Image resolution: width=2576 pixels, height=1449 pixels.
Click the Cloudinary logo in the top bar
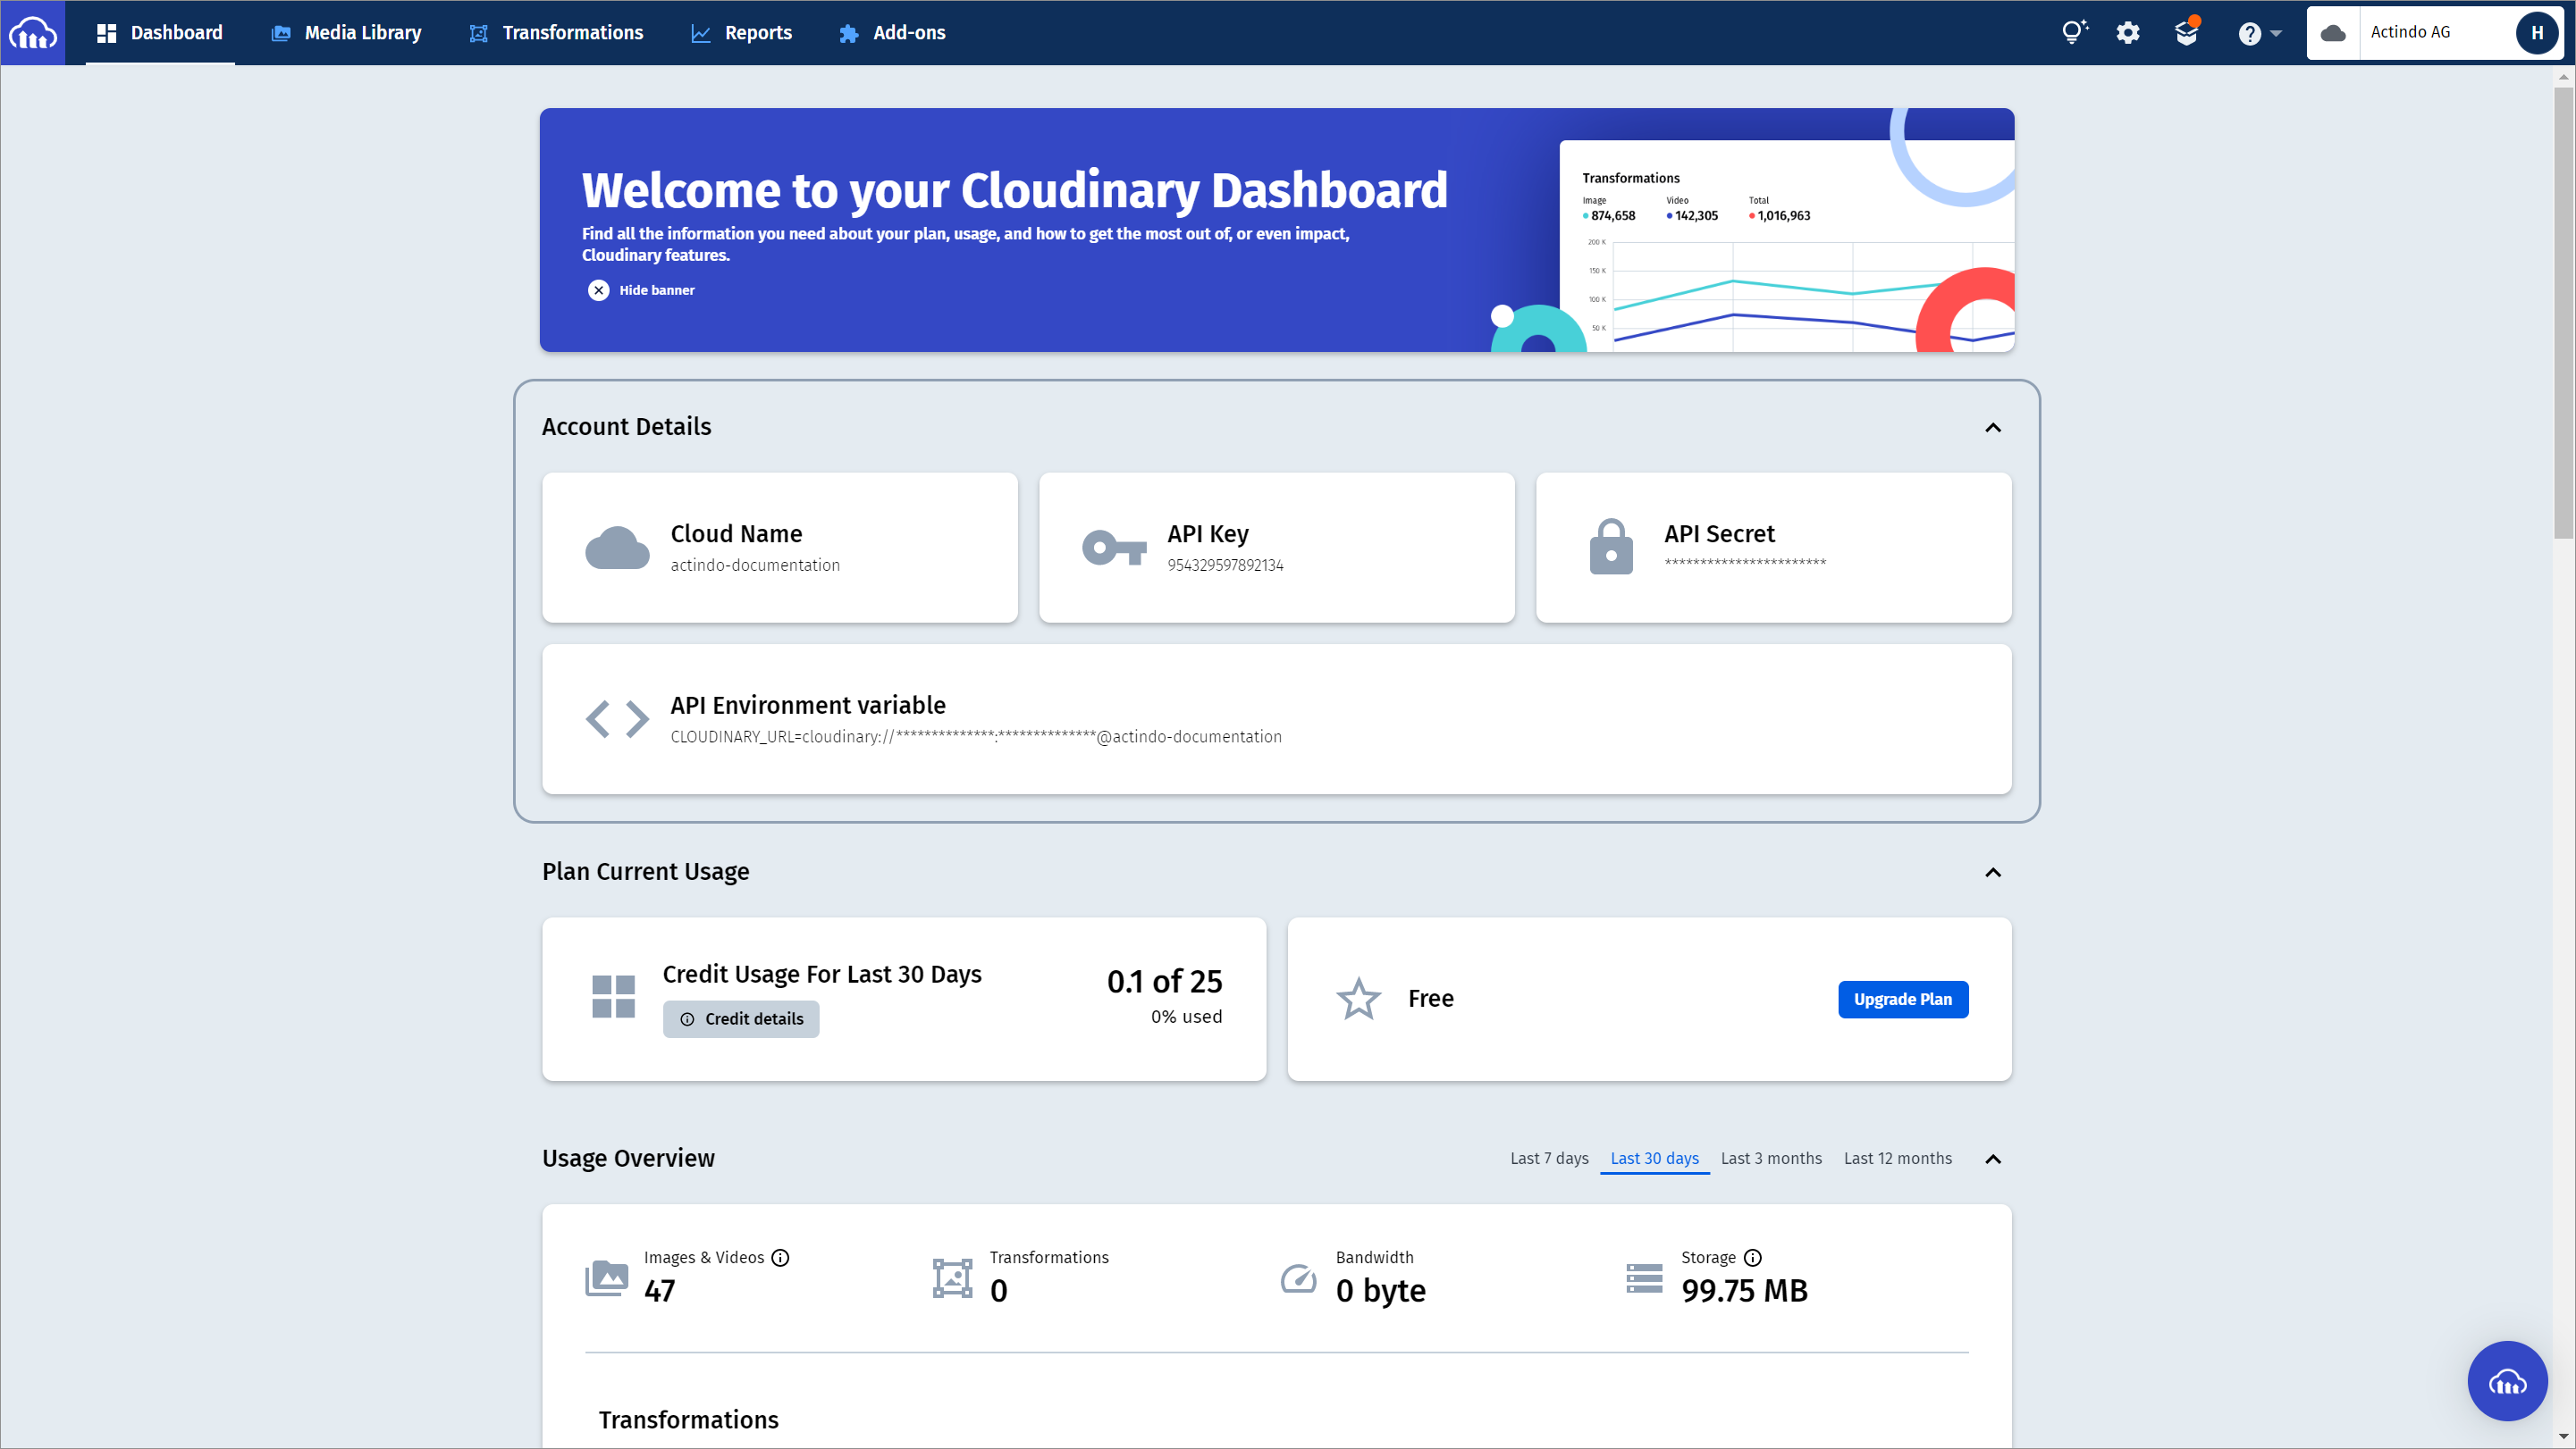click(33, 33)
